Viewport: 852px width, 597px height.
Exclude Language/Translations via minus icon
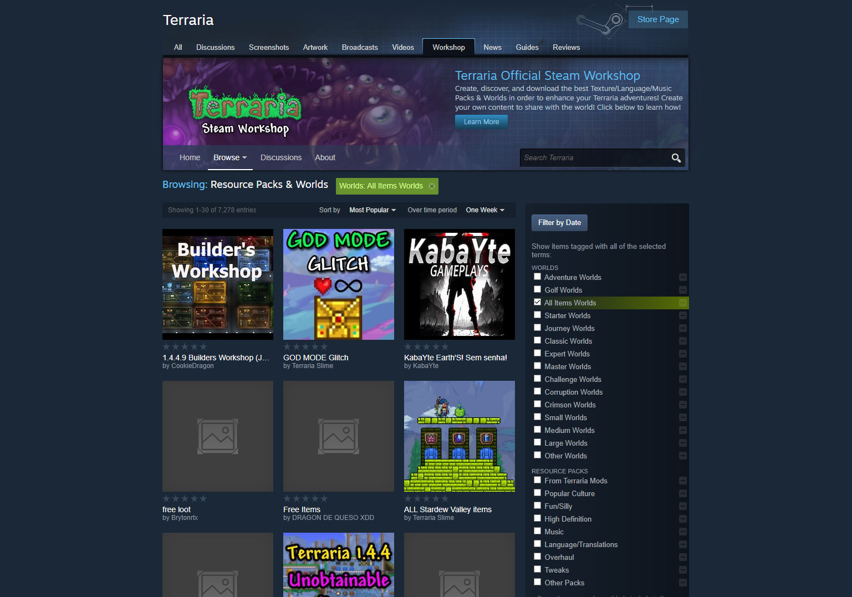tap(683, 544)
